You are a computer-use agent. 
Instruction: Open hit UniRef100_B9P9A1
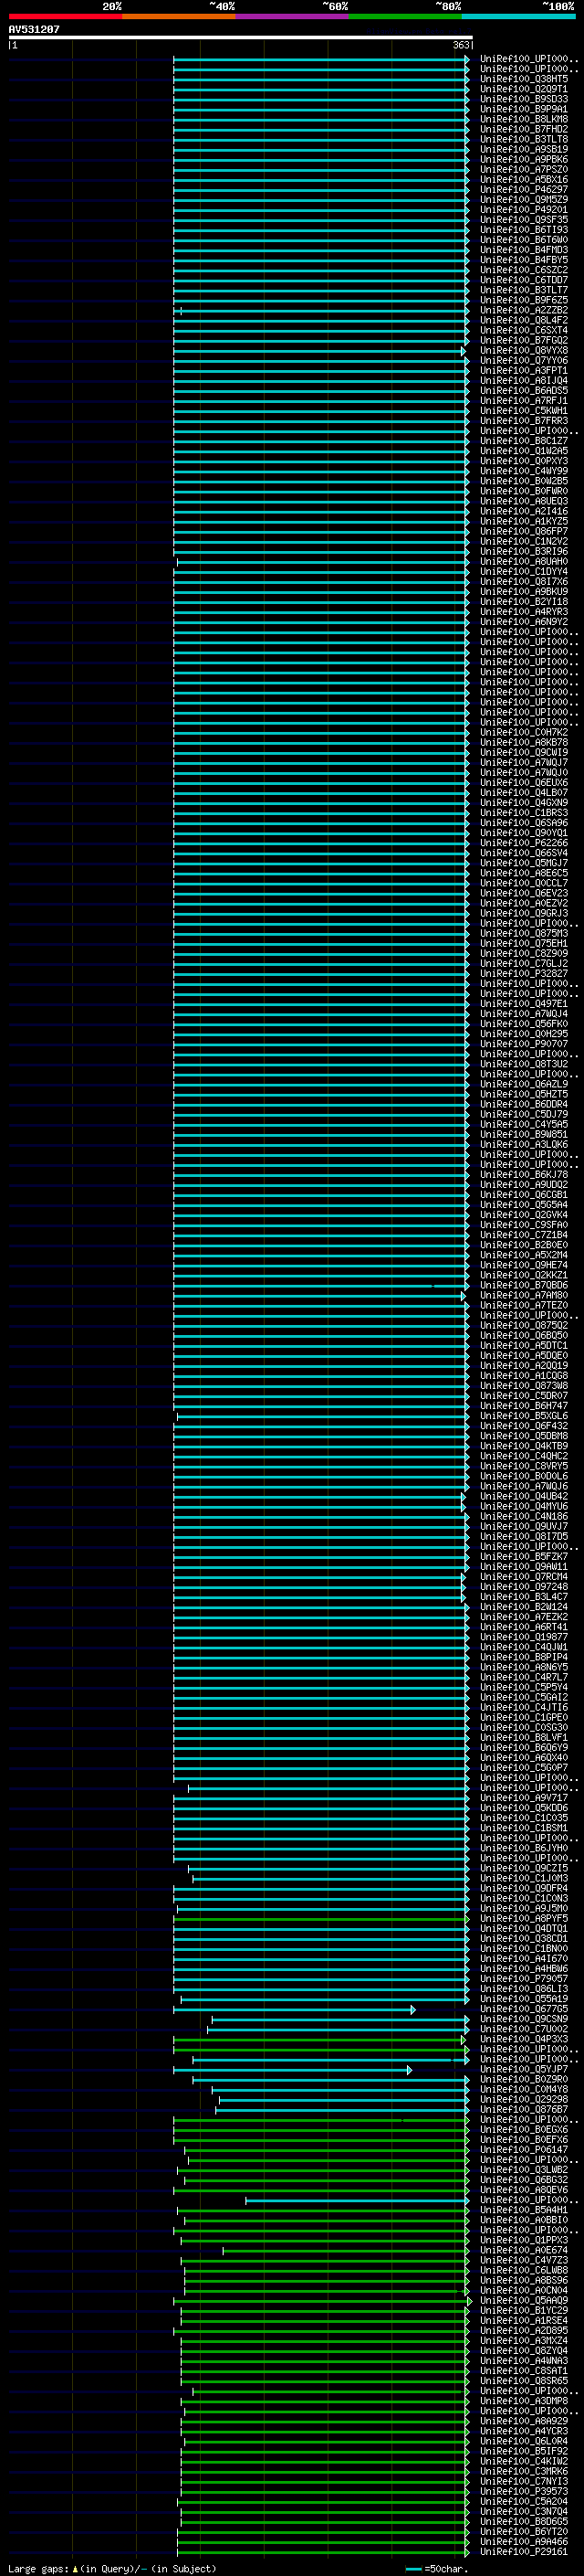click(x=524, y=109)
